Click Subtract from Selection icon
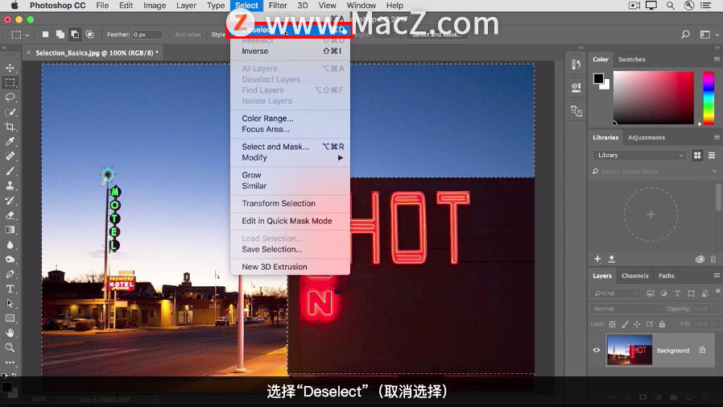 [75, 34]
